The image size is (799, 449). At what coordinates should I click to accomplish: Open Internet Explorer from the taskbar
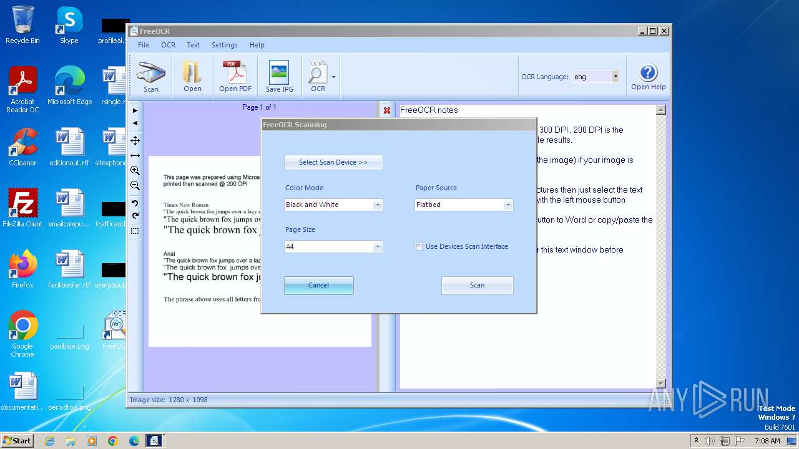(x=49, y=441)
